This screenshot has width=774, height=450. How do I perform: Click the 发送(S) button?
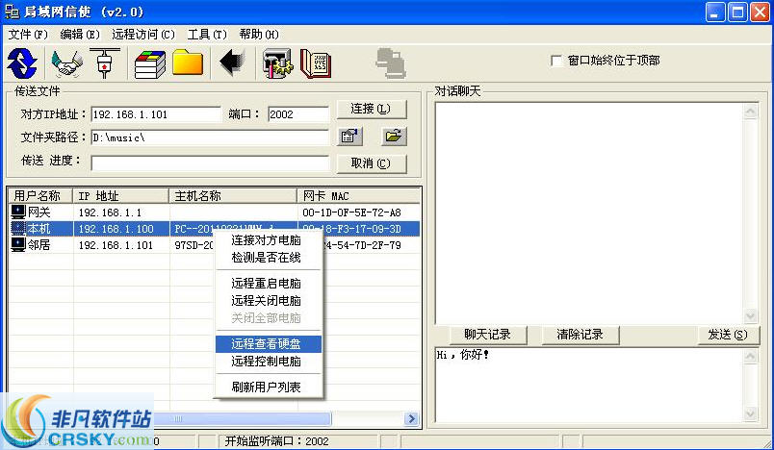tap(728, 335)
